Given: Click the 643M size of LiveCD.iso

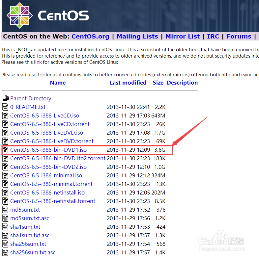Looking at the screenshot, I should click(158, 116).
